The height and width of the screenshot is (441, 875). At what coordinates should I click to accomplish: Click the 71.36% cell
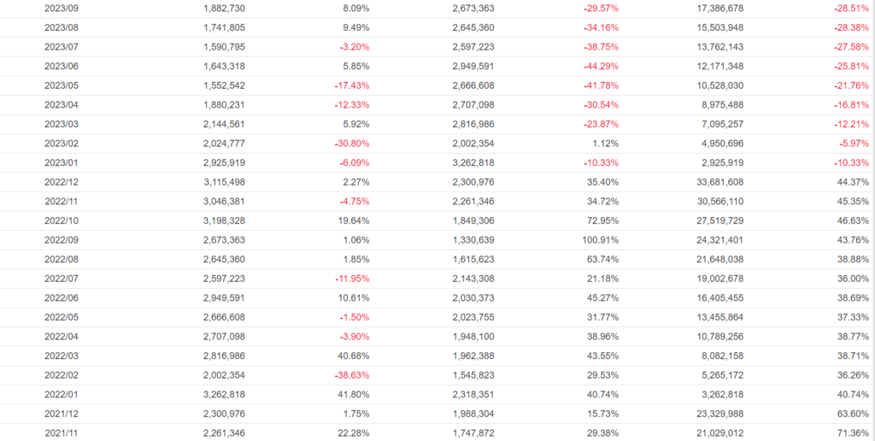pos(853,433)
